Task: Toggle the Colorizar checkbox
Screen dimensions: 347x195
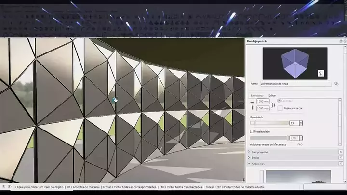Action: click(x=279, y=101)
